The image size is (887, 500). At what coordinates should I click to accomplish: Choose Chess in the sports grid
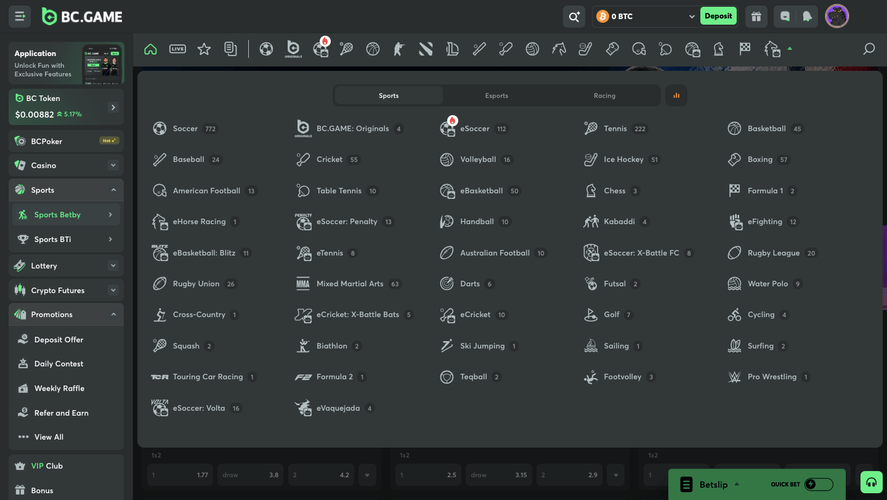coord(612,191)
